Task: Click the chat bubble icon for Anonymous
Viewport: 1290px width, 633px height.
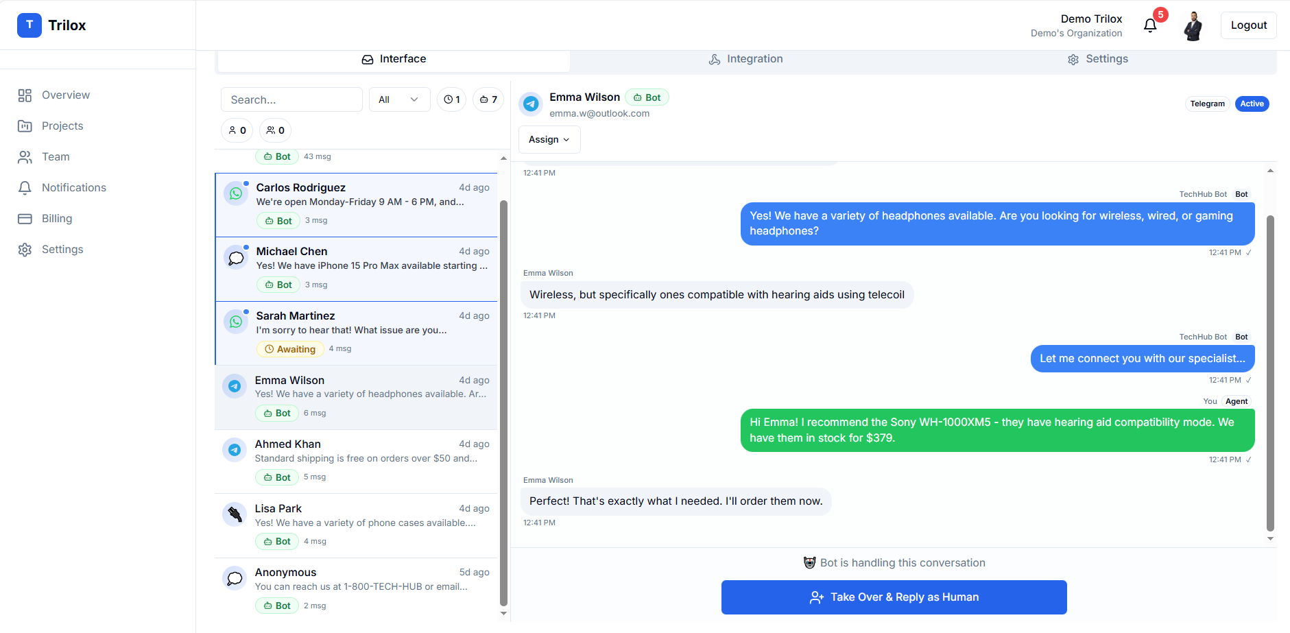Action: (x=235, y=578)
